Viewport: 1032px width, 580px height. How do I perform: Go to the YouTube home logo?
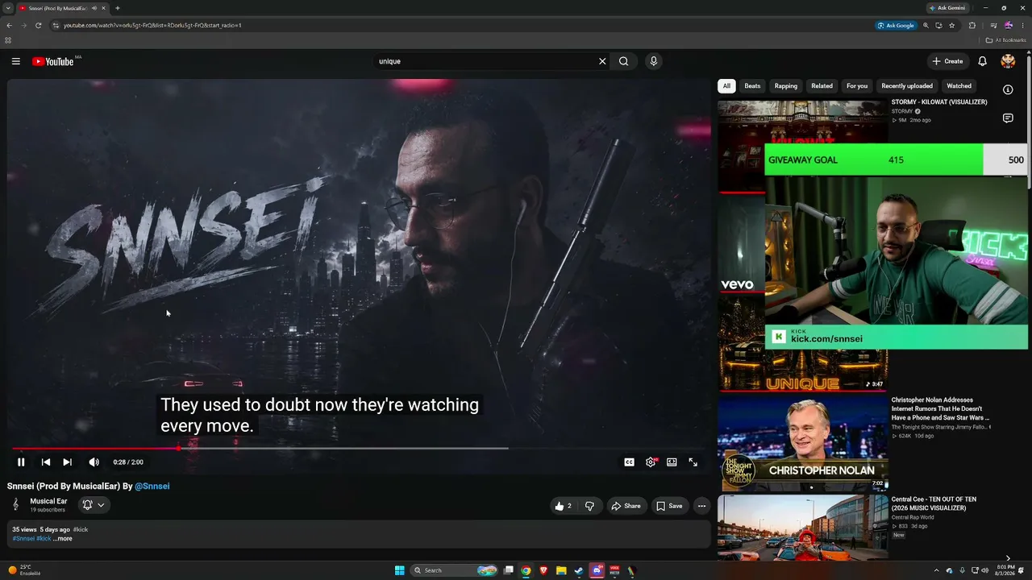coord(53,61)
